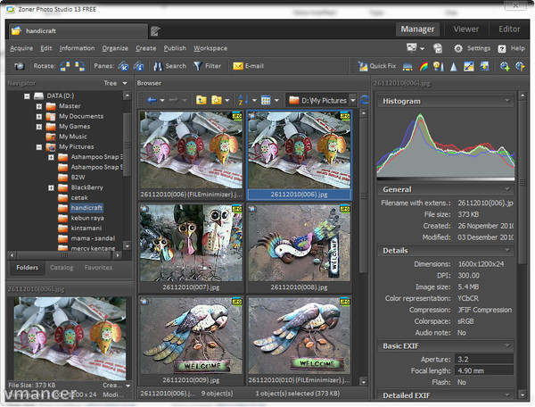Toggle the first Panes icon
Screen dimensions: 535x407
point(123,66)
